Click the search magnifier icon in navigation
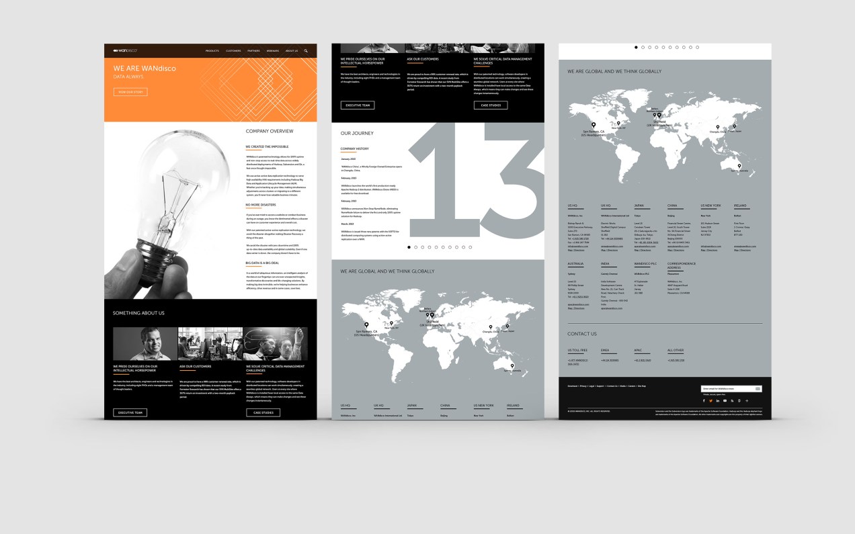Image resolution: width=855 pixels, height=534 pixels. [x=306, y=51]
